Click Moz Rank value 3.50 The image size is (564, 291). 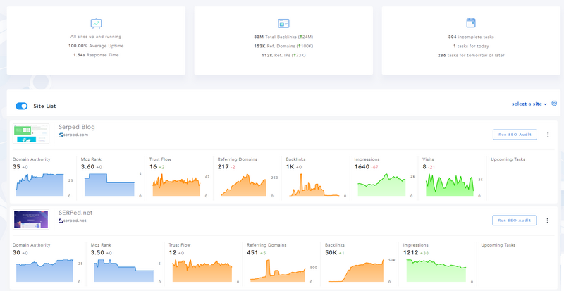coord(97,252)
